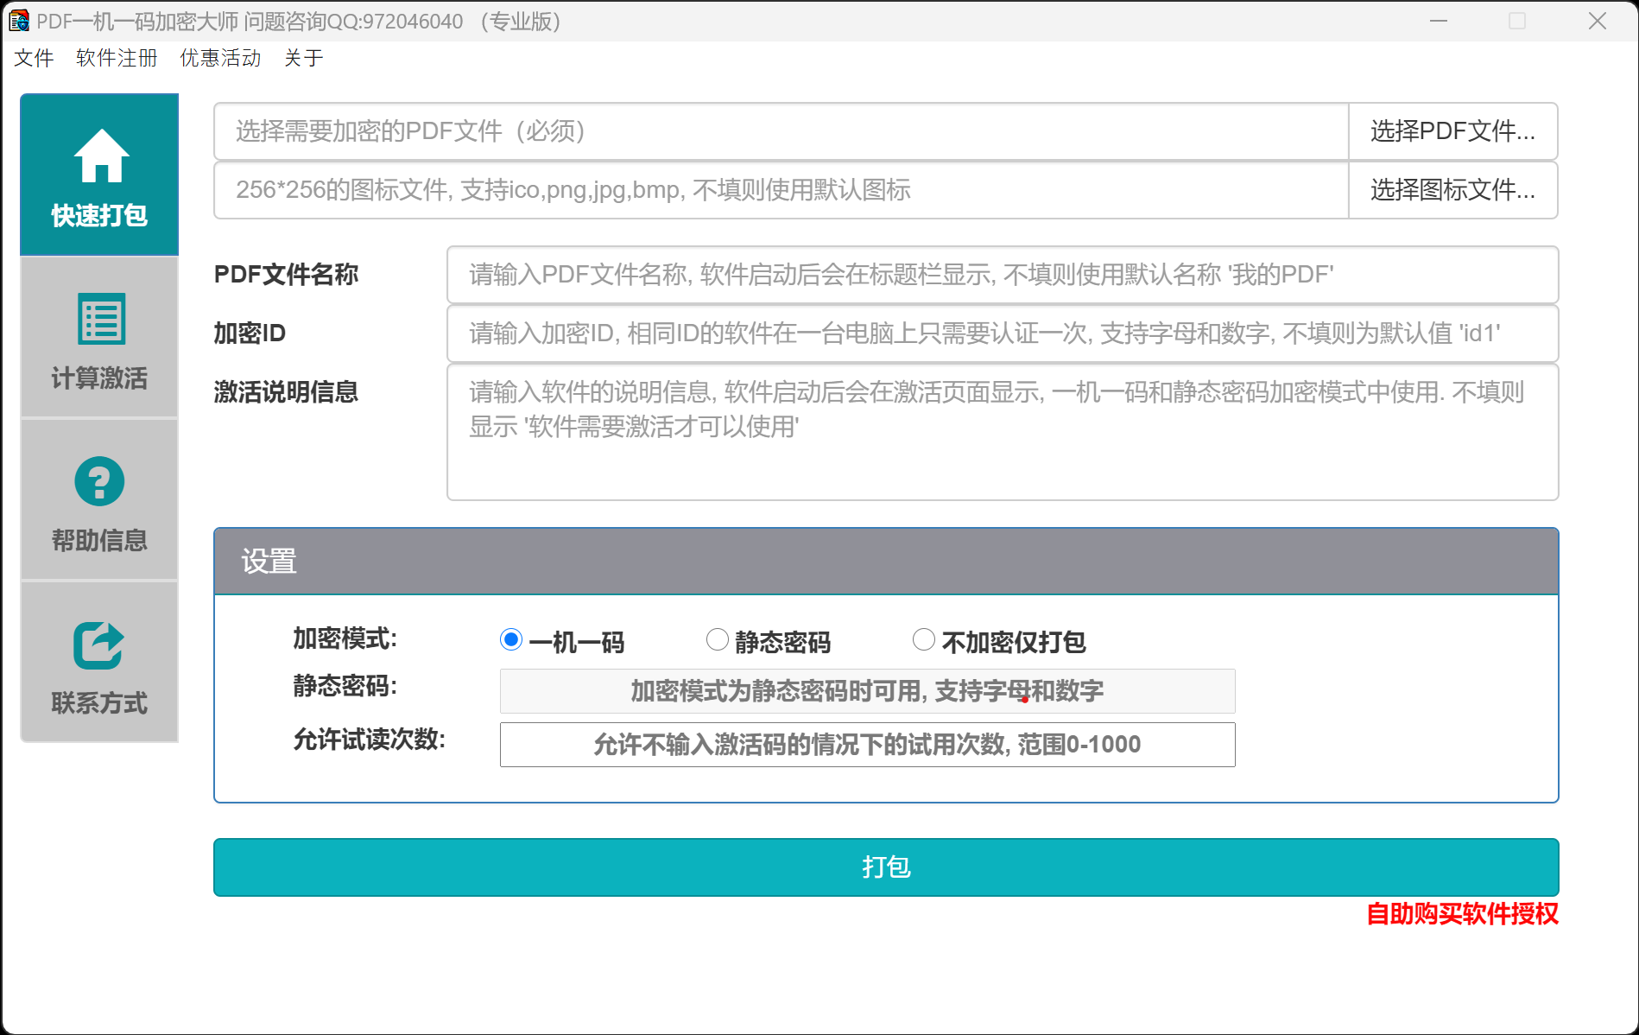Select the 一机一码 encryption mode
The height and width of the screenshot is (1035, 1639).
pos(510,639)
